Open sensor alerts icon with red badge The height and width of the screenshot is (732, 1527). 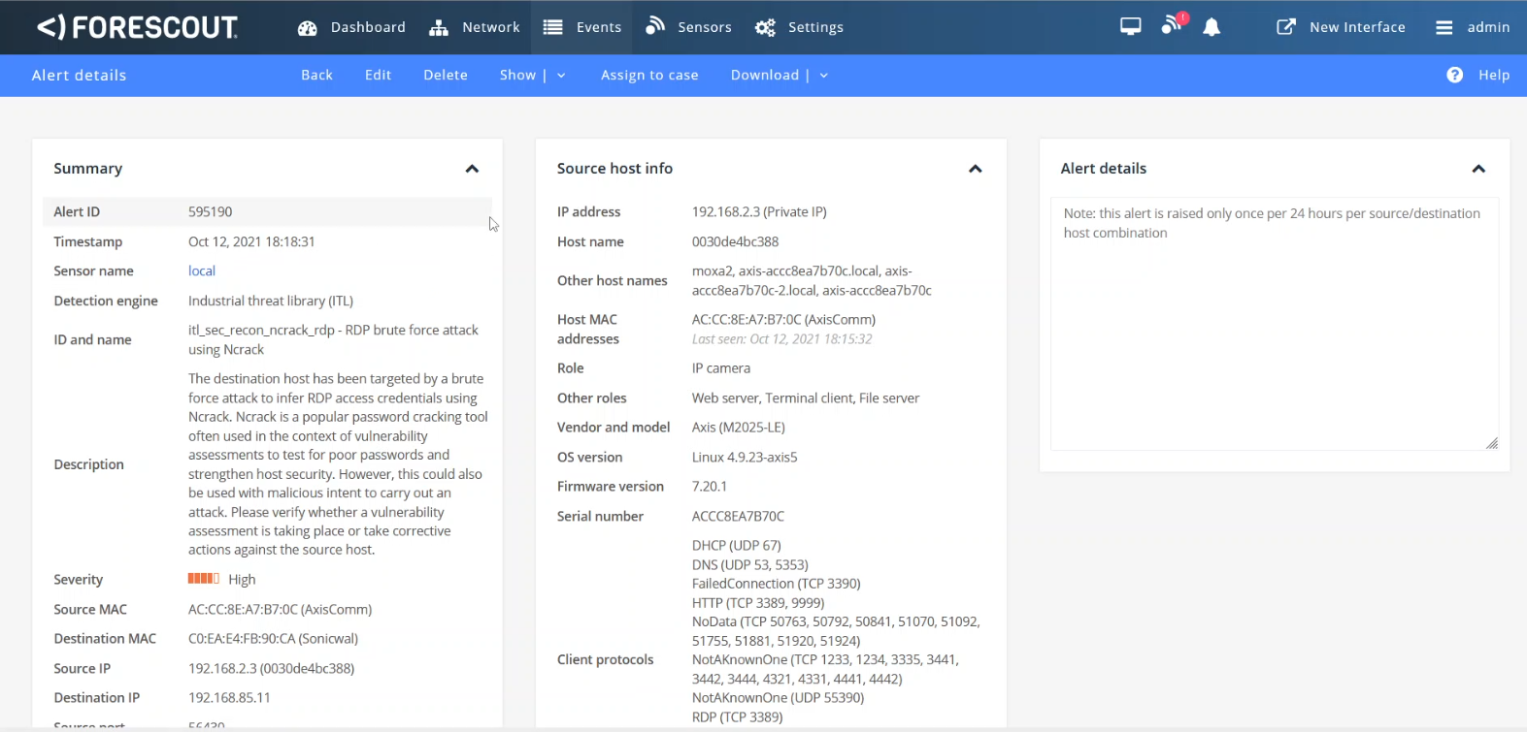pos(1173,25)
